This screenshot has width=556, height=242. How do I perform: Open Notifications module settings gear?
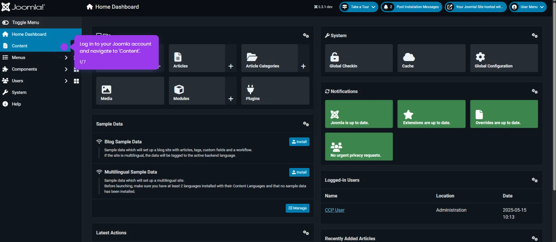coord(535,91)
